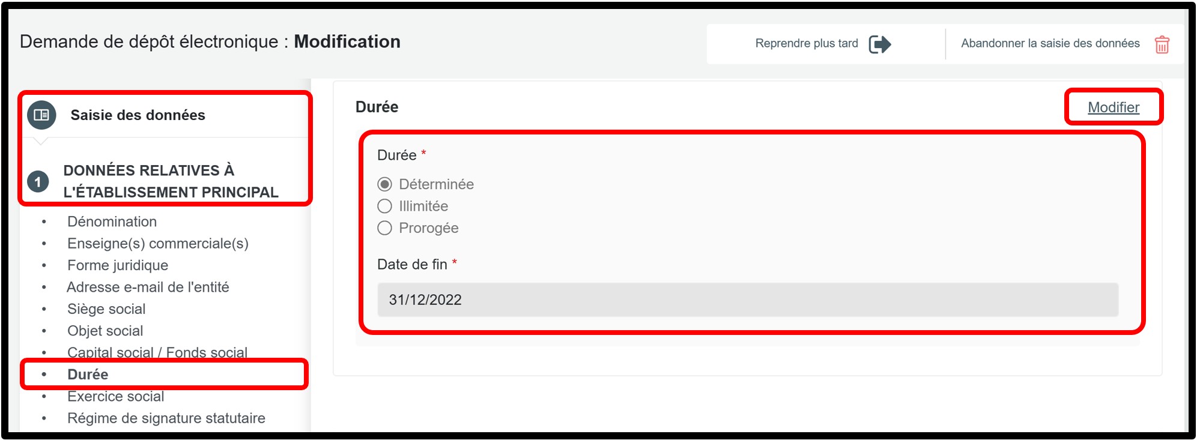Select the Illimitée duration option
The height and width of the screenshot is (440, 1197).
(x=384, y=206)
